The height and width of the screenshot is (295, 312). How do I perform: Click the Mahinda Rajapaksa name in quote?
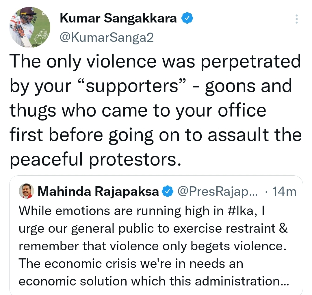[98, 192]
